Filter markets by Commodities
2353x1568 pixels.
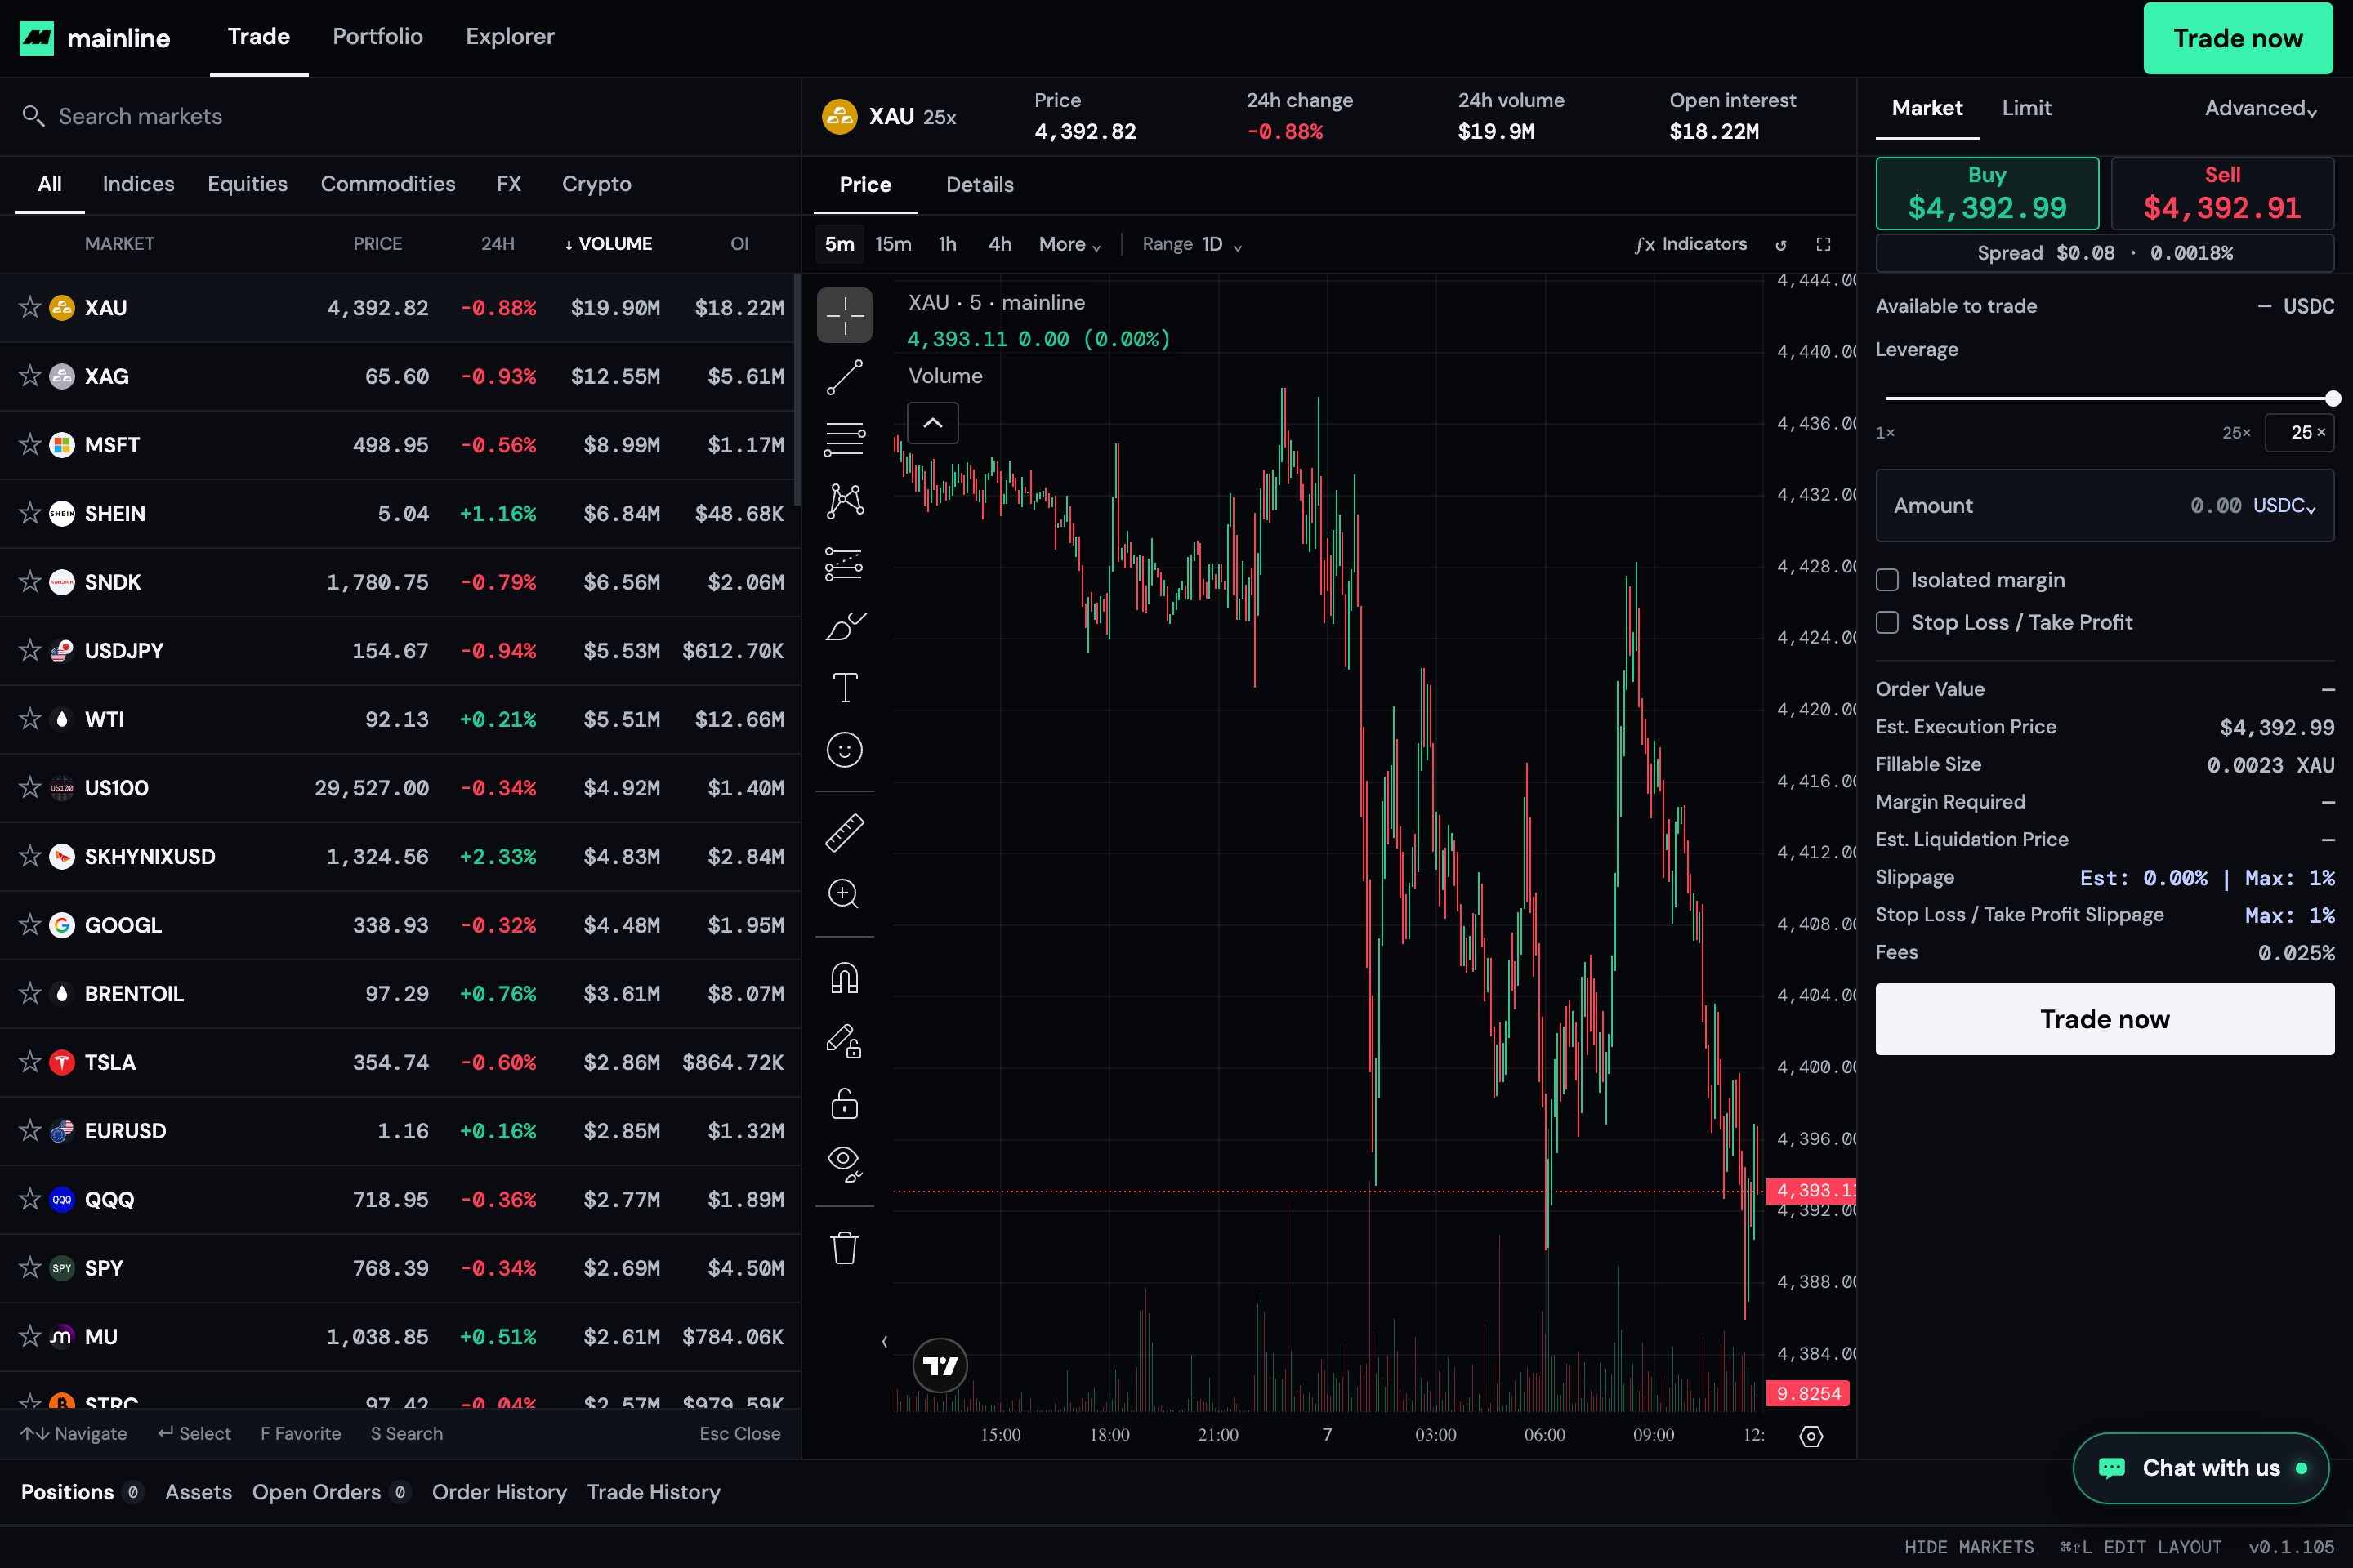click(x=388, y=184)
